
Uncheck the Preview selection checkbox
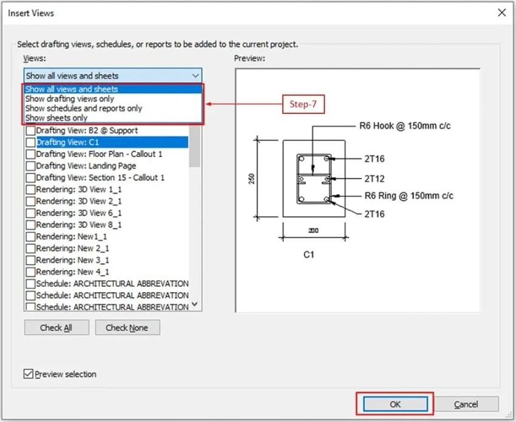tap(29, 374)
